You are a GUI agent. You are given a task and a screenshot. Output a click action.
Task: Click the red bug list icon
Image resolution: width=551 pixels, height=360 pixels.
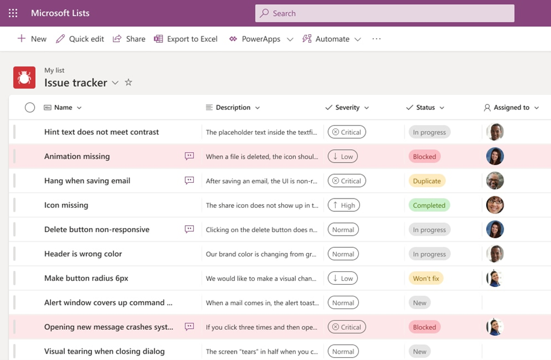point(24,77)
